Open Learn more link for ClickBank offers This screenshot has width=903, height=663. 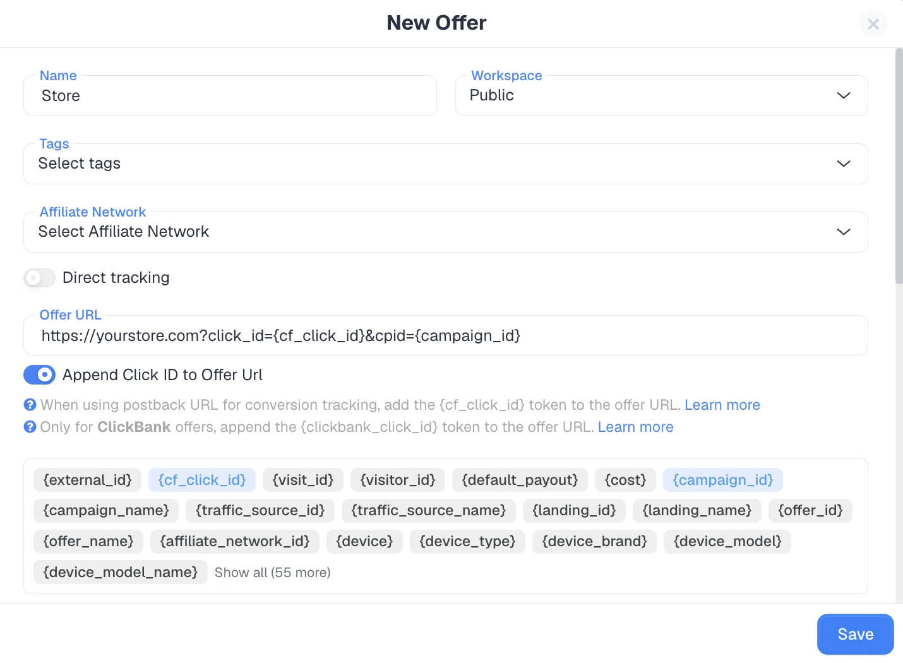tap(635, 427)
